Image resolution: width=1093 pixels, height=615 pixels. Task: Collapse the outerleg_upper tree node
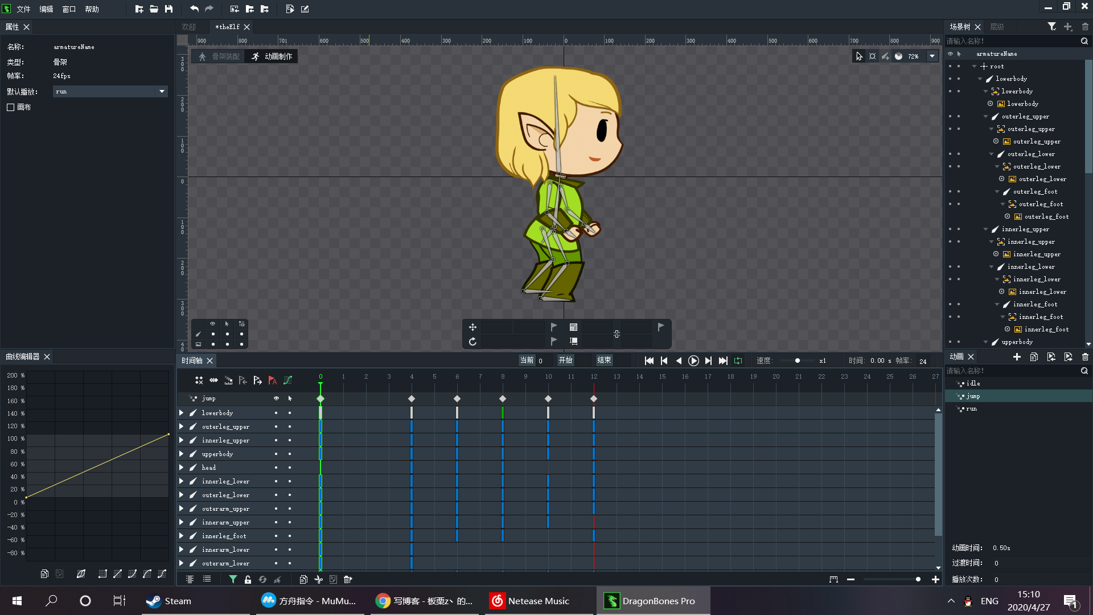986,116
